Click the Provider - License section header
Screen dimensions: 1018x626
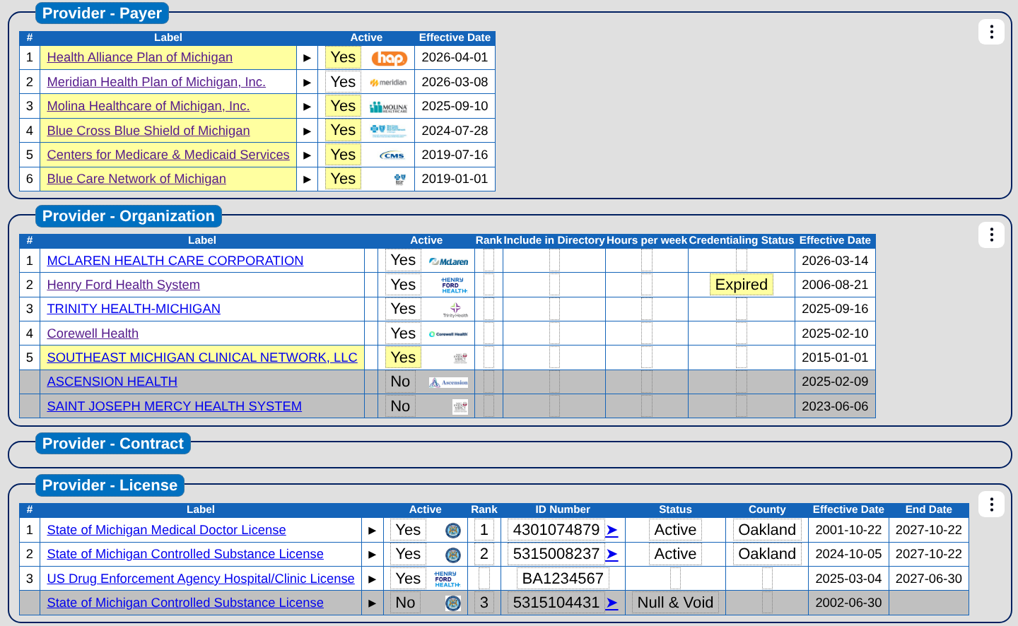point(110,485)
